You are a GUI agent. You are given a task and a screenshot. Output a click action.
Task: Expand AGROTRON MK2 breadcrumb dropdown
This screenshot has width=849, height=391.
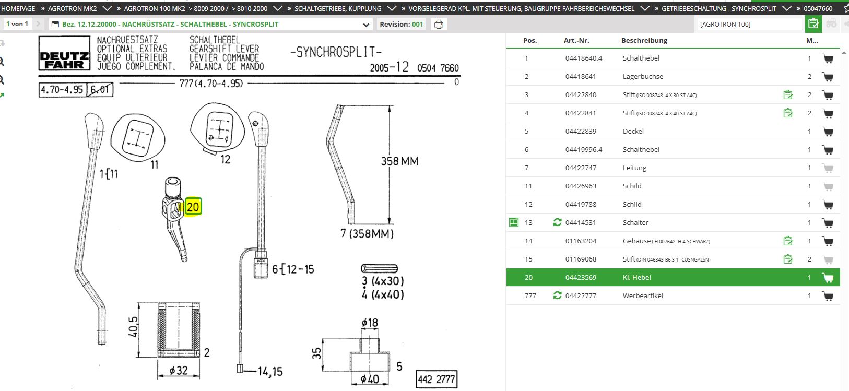pyautogui.click(x=107, y=8)
